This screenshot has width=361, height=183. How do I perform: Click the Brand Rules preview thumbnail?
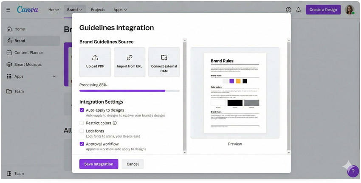235,93
